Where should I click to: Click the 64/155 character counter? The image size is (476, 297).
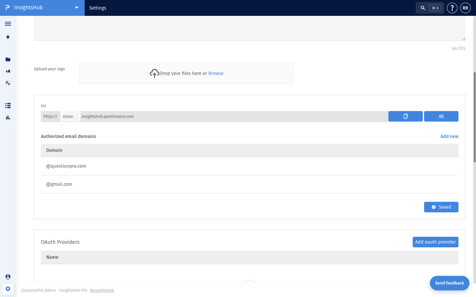458,49
